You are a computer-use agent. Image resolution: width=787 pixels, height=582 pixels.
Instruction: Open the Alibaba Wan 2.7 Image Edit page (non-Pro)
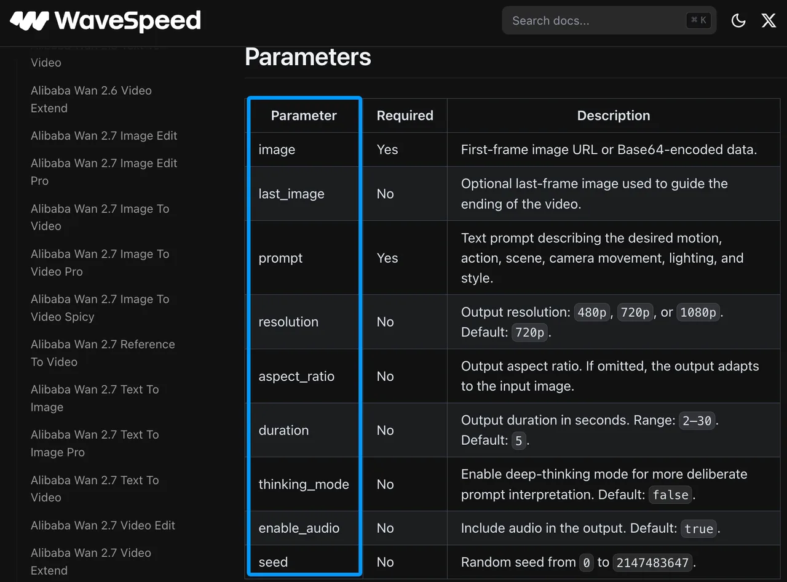104,135
